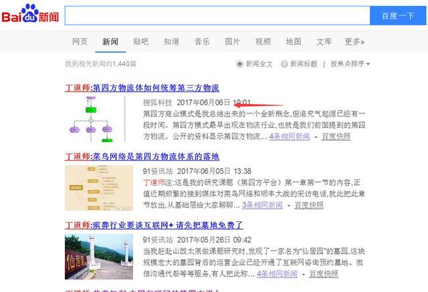Open the mind-map thumbnail of the 菜鸟网络 result

99,188
